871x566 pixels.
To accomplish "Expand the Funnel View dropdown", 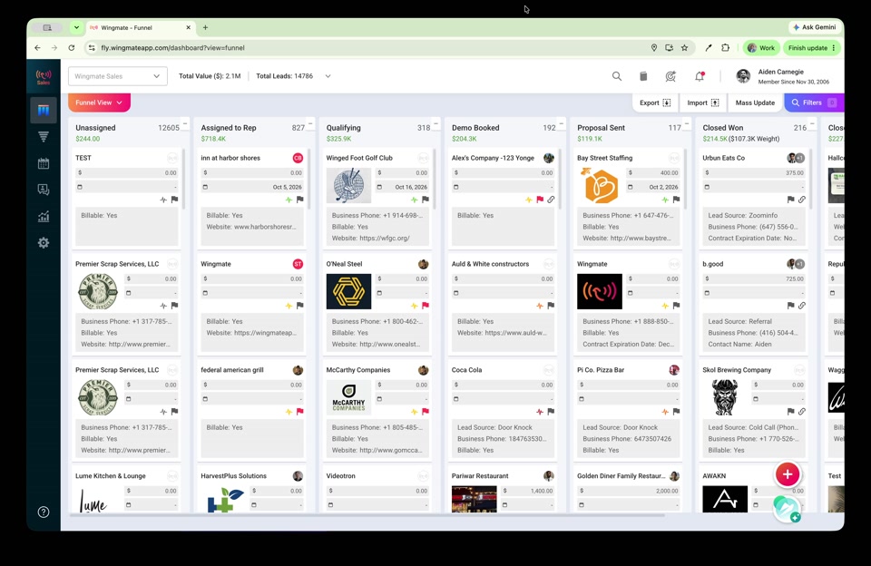I will (99, 102).
